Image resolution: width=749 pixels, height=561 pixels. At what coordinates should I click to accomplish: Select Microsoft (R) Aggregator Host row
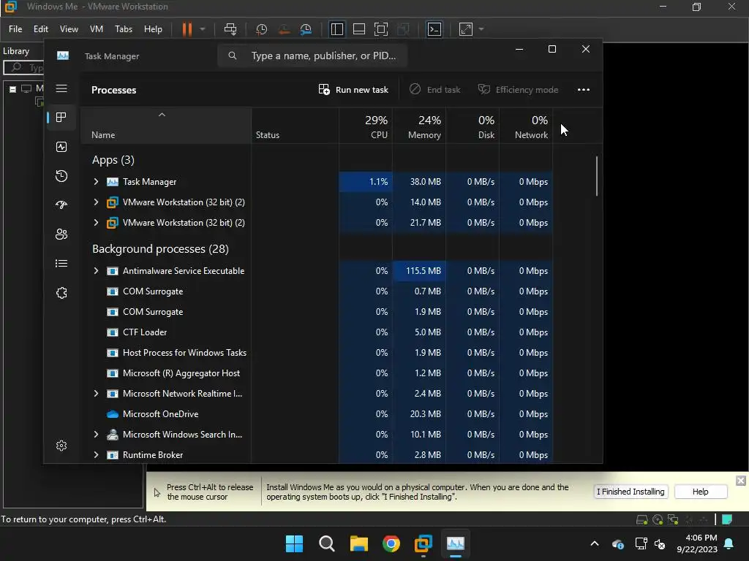click(x=317, y=373)
